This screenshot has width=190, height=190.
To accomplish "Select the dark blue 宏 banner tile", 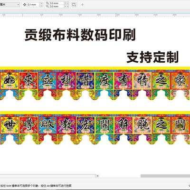I will [85, 125].
